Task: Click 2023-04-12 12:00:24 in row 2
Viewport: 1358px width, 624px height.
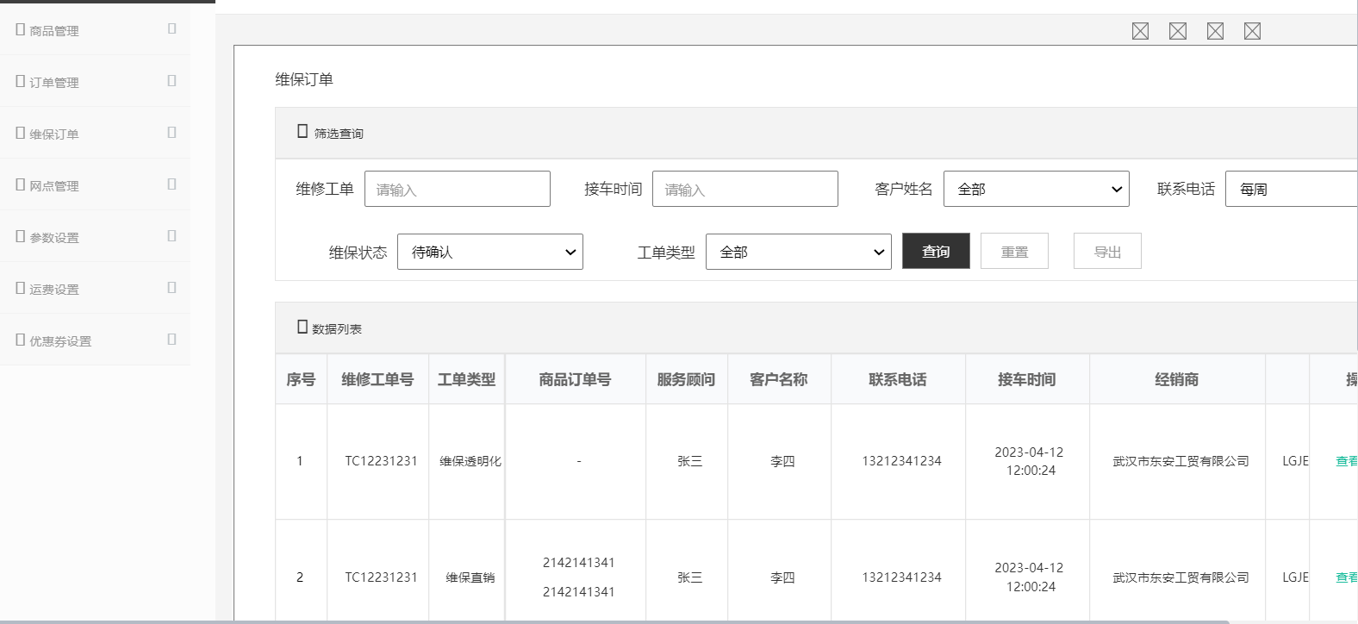Action: (x=1030, y=577)
